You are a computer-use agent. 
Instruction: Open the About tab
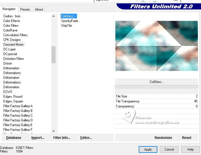pos(39,9)
